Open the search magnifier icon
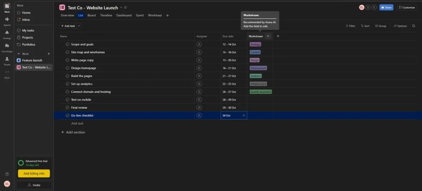This screenshot has width=422, height=191. click(x=414, y=26)
